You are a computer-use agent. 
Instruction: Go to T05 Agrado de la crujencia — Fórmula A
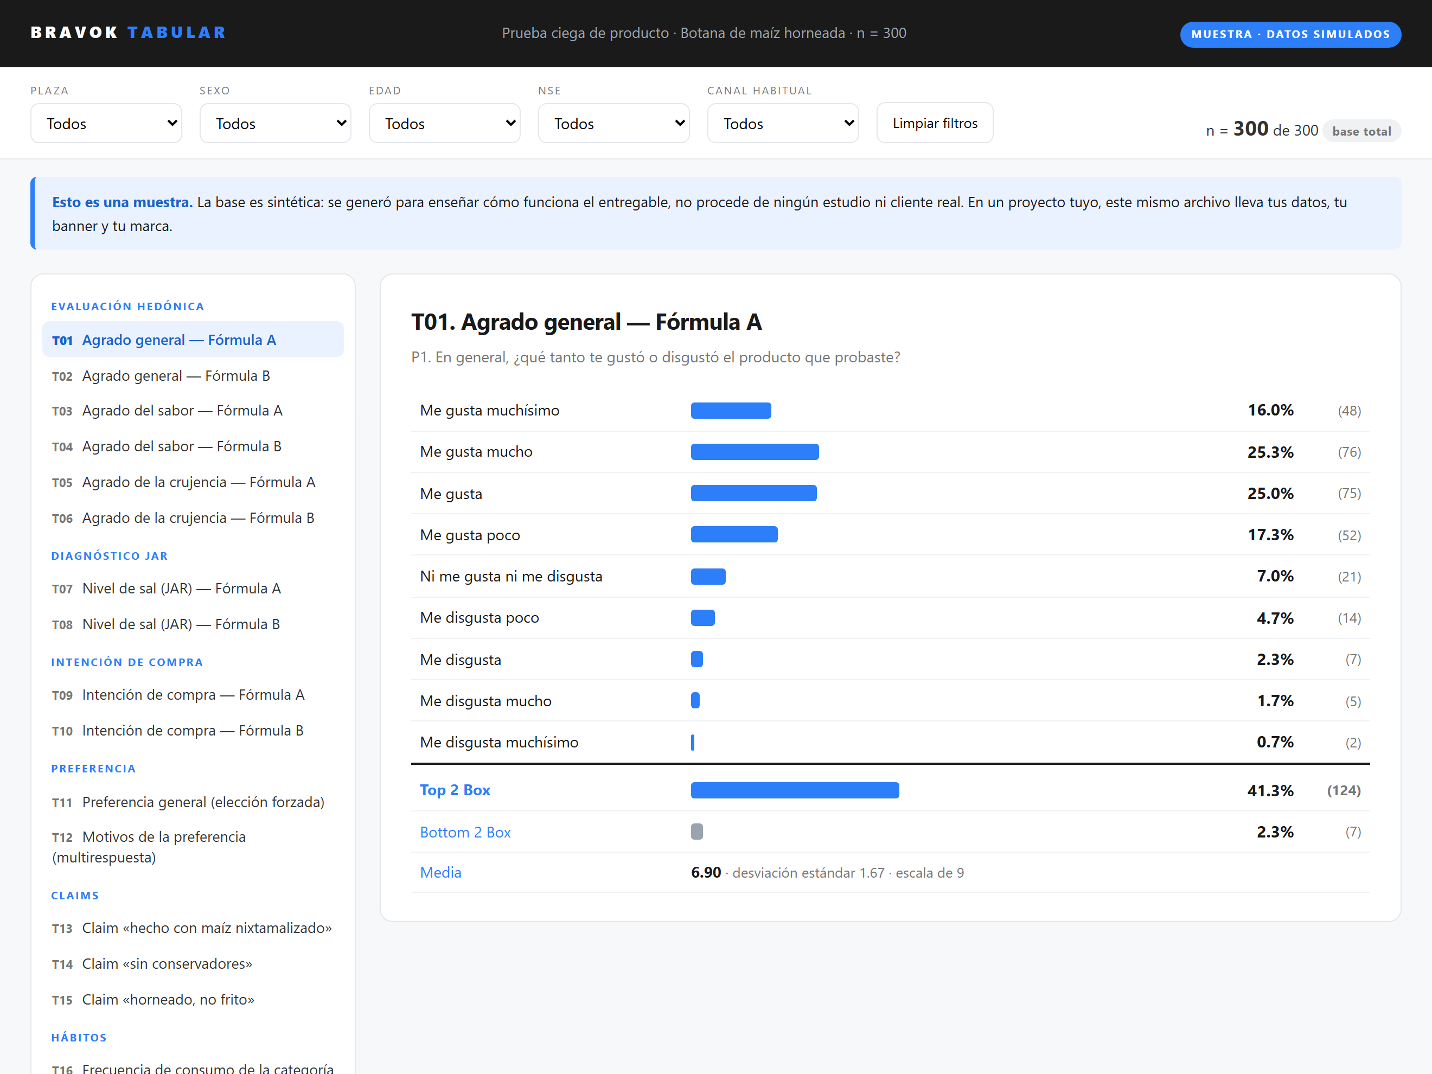coord(193,482)
